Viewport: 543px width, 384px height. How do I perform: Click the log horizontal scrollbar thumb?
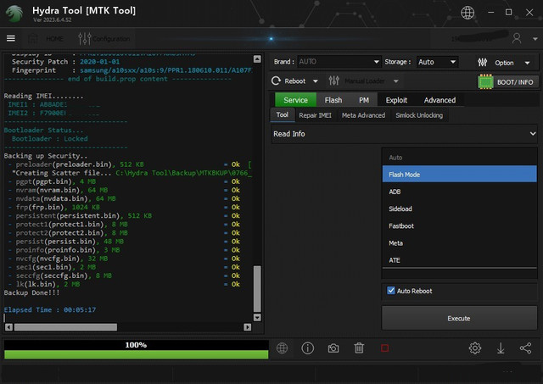(65, 327)
